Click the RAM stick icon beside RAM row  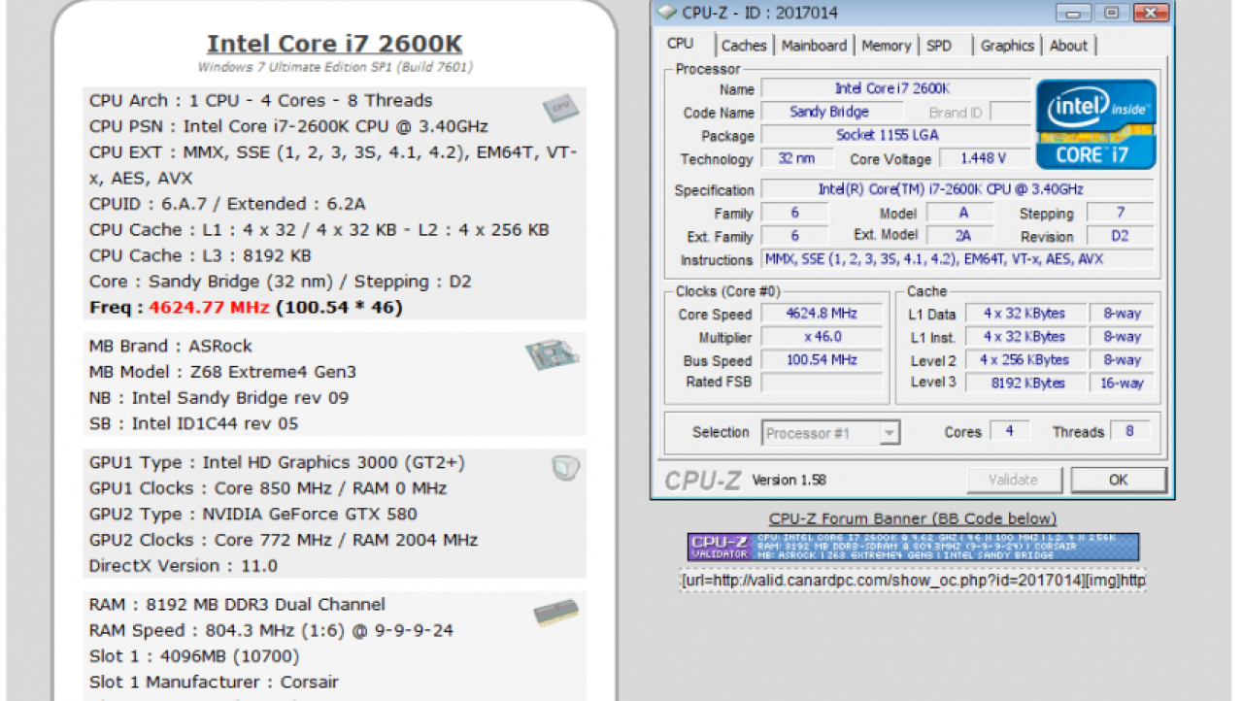click(555, 614)
